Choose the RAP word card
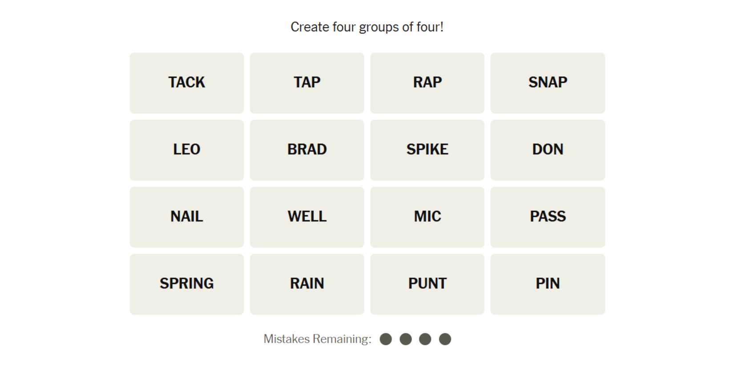The width and height of the screenshot is (734, 367). tap(427, 83)
